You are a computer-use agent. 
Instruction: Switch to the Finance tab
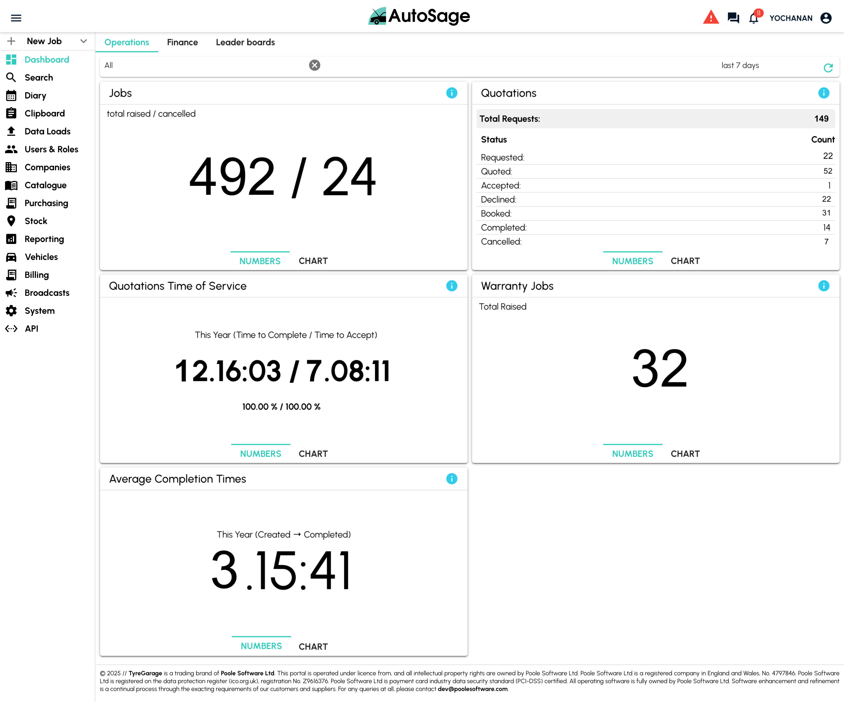[182, 42]
